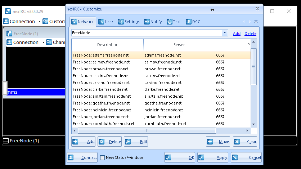301x169 pixels.
Task: Click the Description column header
Action: [108, 45]
